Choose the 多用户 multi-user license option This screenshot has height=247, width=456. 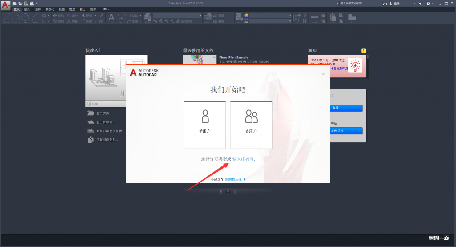tap(251, 125)
